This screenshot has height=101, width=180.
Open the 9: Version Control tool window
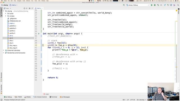click(40, 97)
